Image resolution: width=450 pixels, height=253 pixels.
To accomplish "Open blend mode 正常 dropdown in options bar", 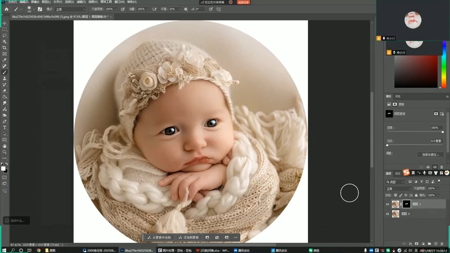I will tap(70, 9).
